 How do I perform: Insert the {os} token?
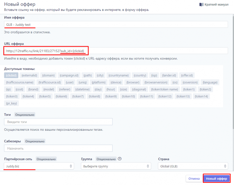tap(175, 82)
